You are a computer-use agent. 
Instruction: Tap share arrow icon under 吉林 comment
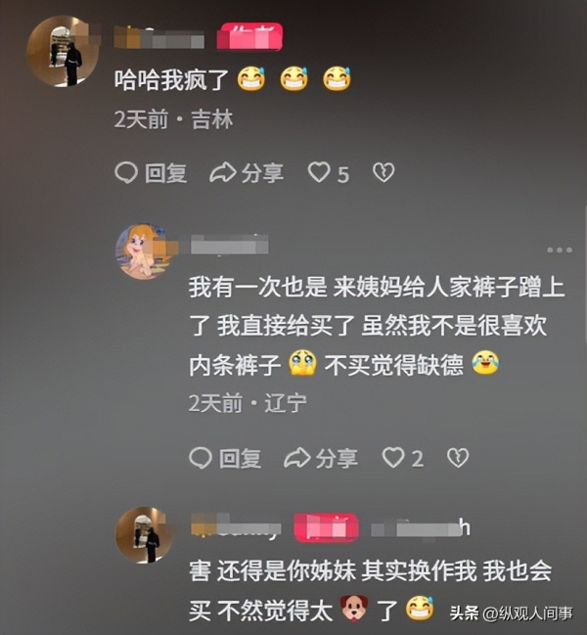coord(223,173)
